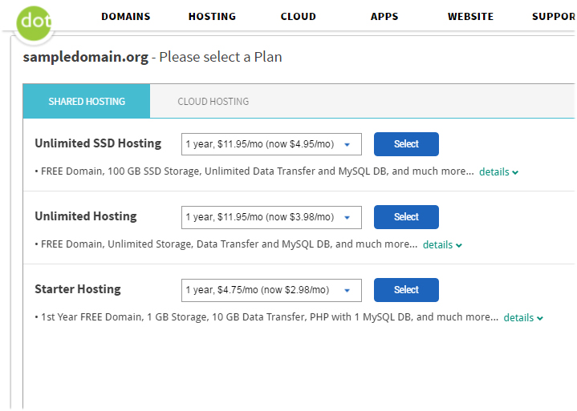Expand details for Unlimited SSD Hosting
This screenshot has width=577, height=411.
click(498, 172)
